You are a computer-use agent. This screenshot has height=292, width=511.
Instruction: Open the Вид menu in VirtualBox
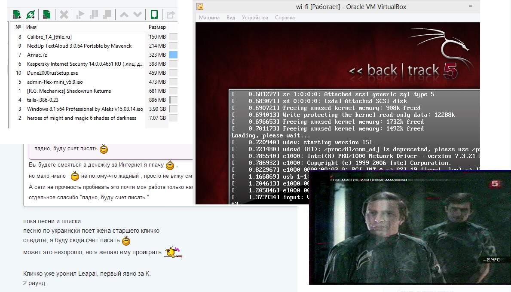[231, 18]
